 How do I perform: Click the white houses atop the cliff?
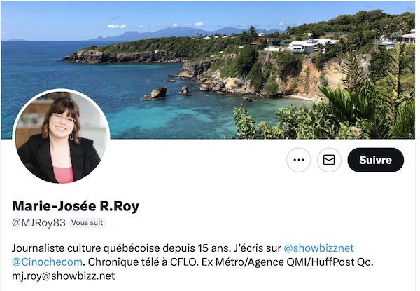(301, 46)
